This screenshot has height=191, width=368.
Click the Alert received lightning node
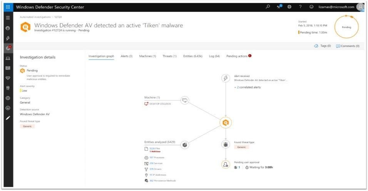coord(226,78)
